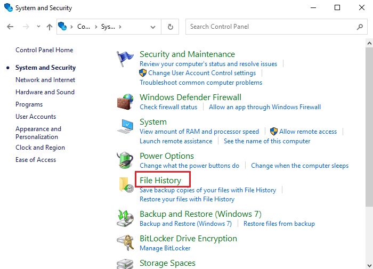Viewport: 373px width, 269px height.
Task: Open Troubleshoot common computer problems
Action: coord(201,83)
